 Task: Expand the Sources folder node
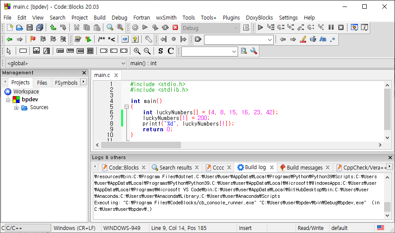(17, 108)
